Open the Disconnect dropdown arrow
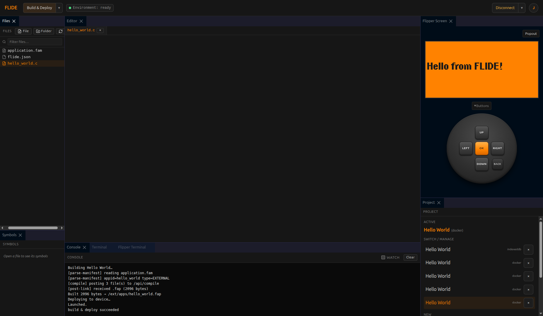Image resolution: width=543 pixels, height=316 pixels. (x=522, y=8)
